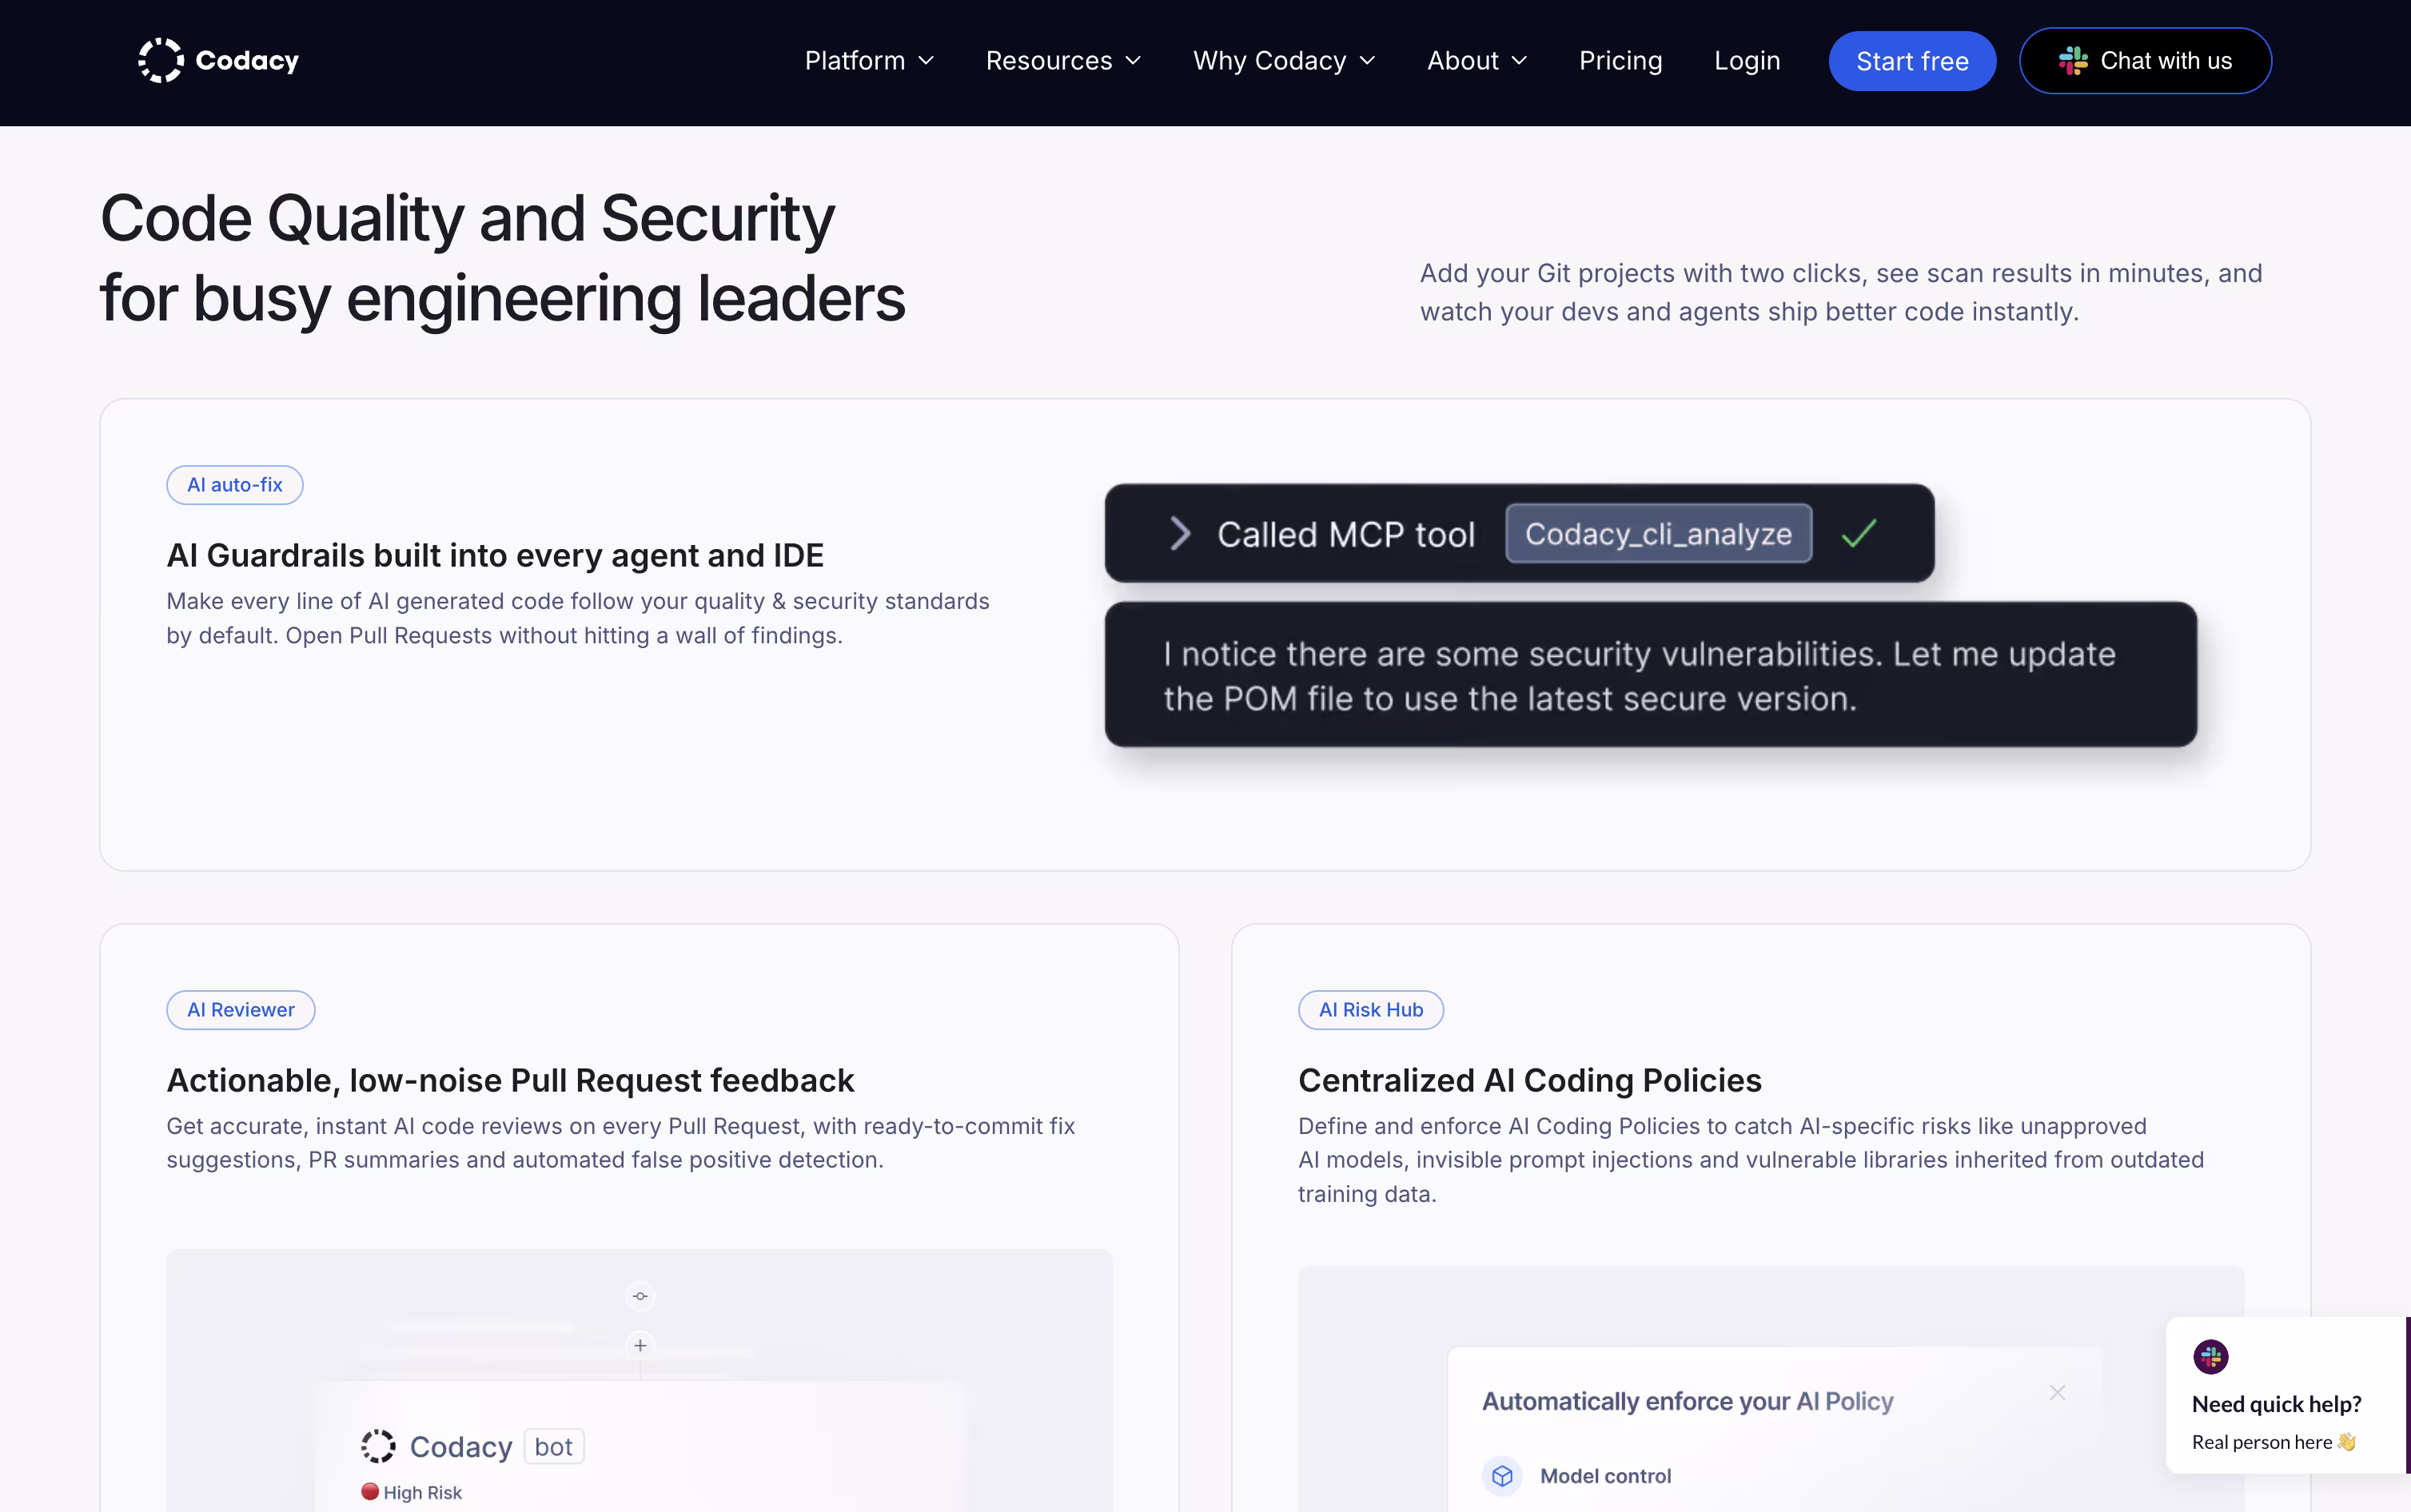Click the red High Risk indicator dot
Image resolution: width=2411 pixels, height=1512 pixels.
pyautogui.click(x=370, y=1491)
